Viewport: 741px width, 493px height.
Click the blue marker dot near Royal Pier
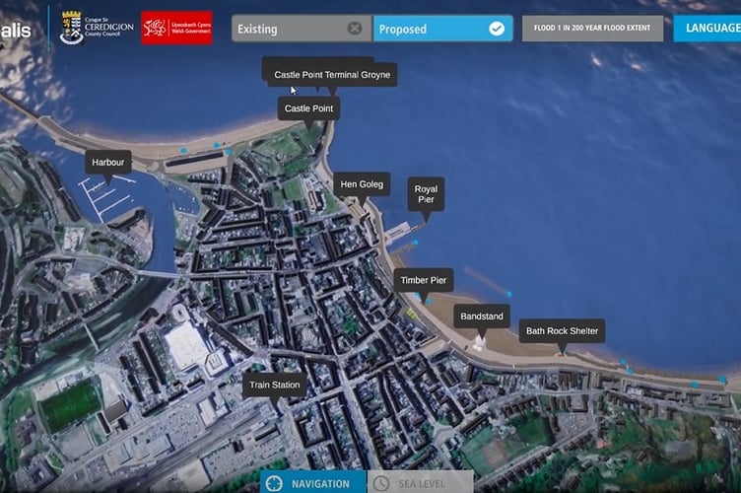point(415,243)
